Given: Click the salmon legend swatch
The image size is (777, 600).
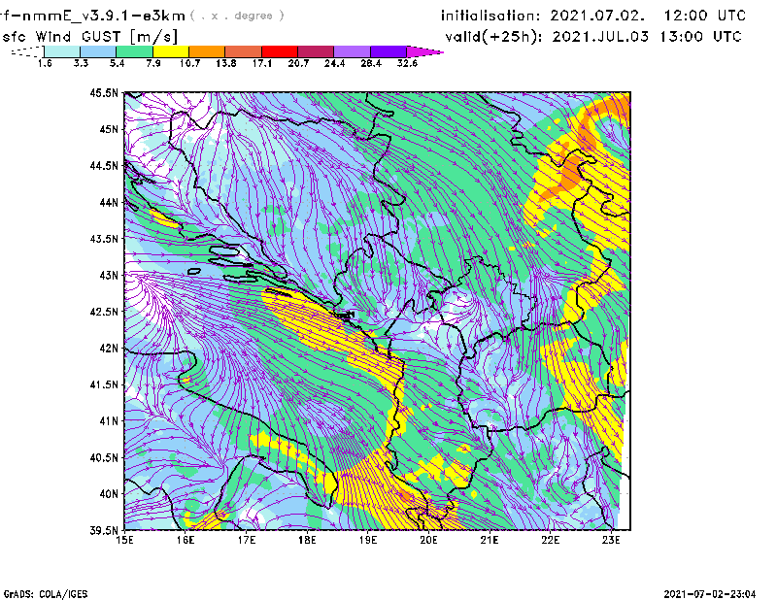Looking at the screenshot, I should tap(244, 51).
